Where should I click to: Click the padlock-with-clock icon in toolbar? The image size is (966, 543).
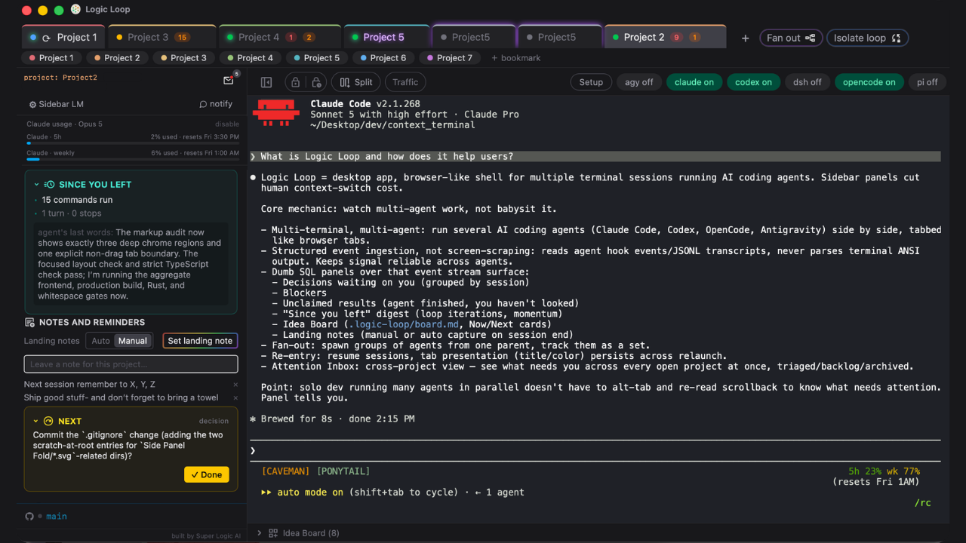click(x=317, y=82)
